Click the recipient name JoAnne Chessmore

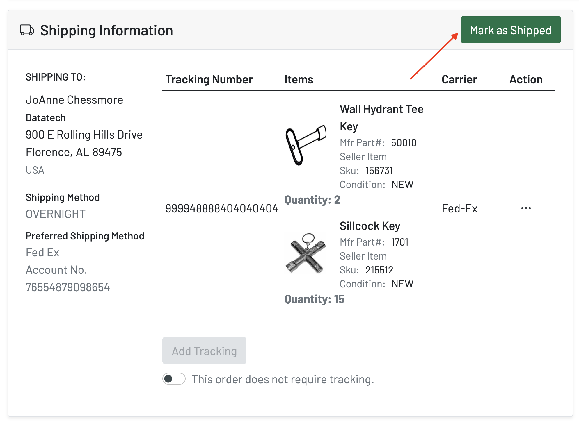[x=74, y=100]
